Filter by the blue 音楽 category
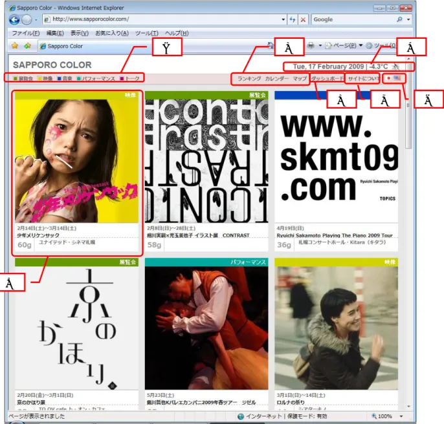Viewport: 444px width, 424px height. (x=65, y=78)
